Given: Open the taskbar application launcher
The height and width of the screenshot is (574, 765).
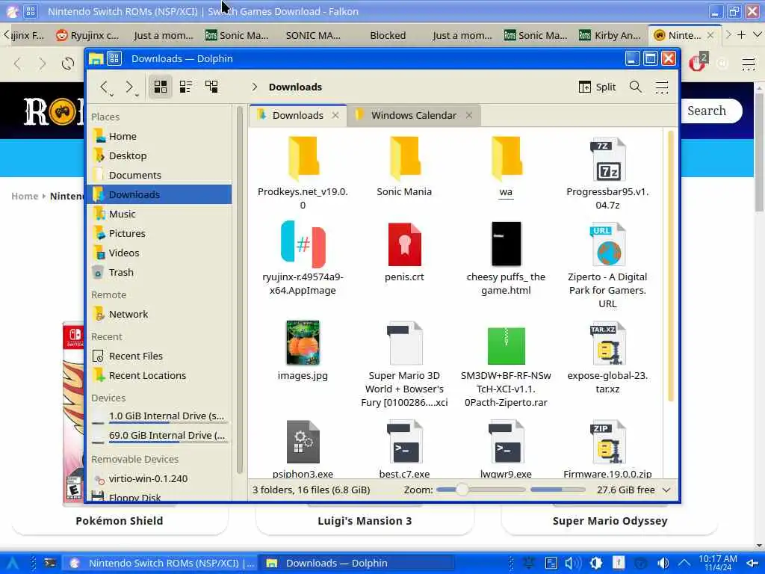Looking at the screenshot, I should pyautogui.click(x=12, y=564).
